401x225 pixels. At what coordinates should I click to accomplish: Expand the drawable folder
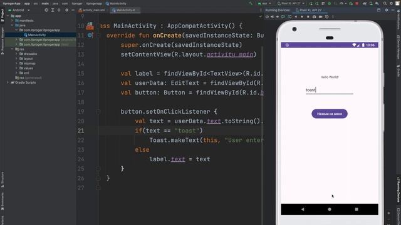pyautogui.click(x=16, y=54)
